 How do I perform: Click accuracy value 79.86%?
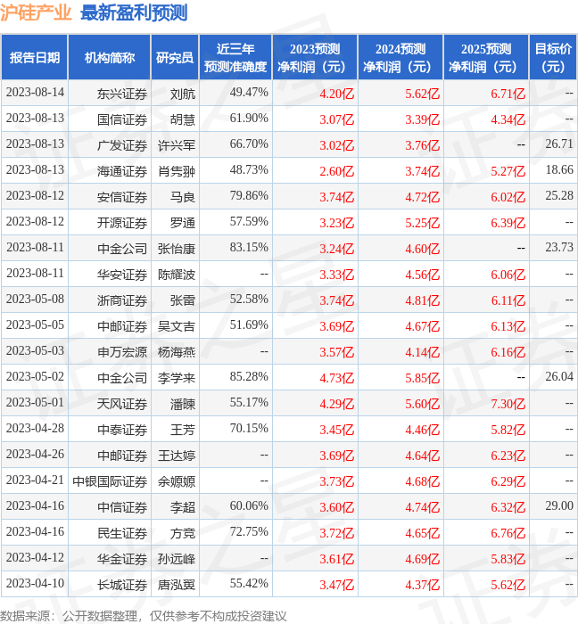(x=249, y=196)
